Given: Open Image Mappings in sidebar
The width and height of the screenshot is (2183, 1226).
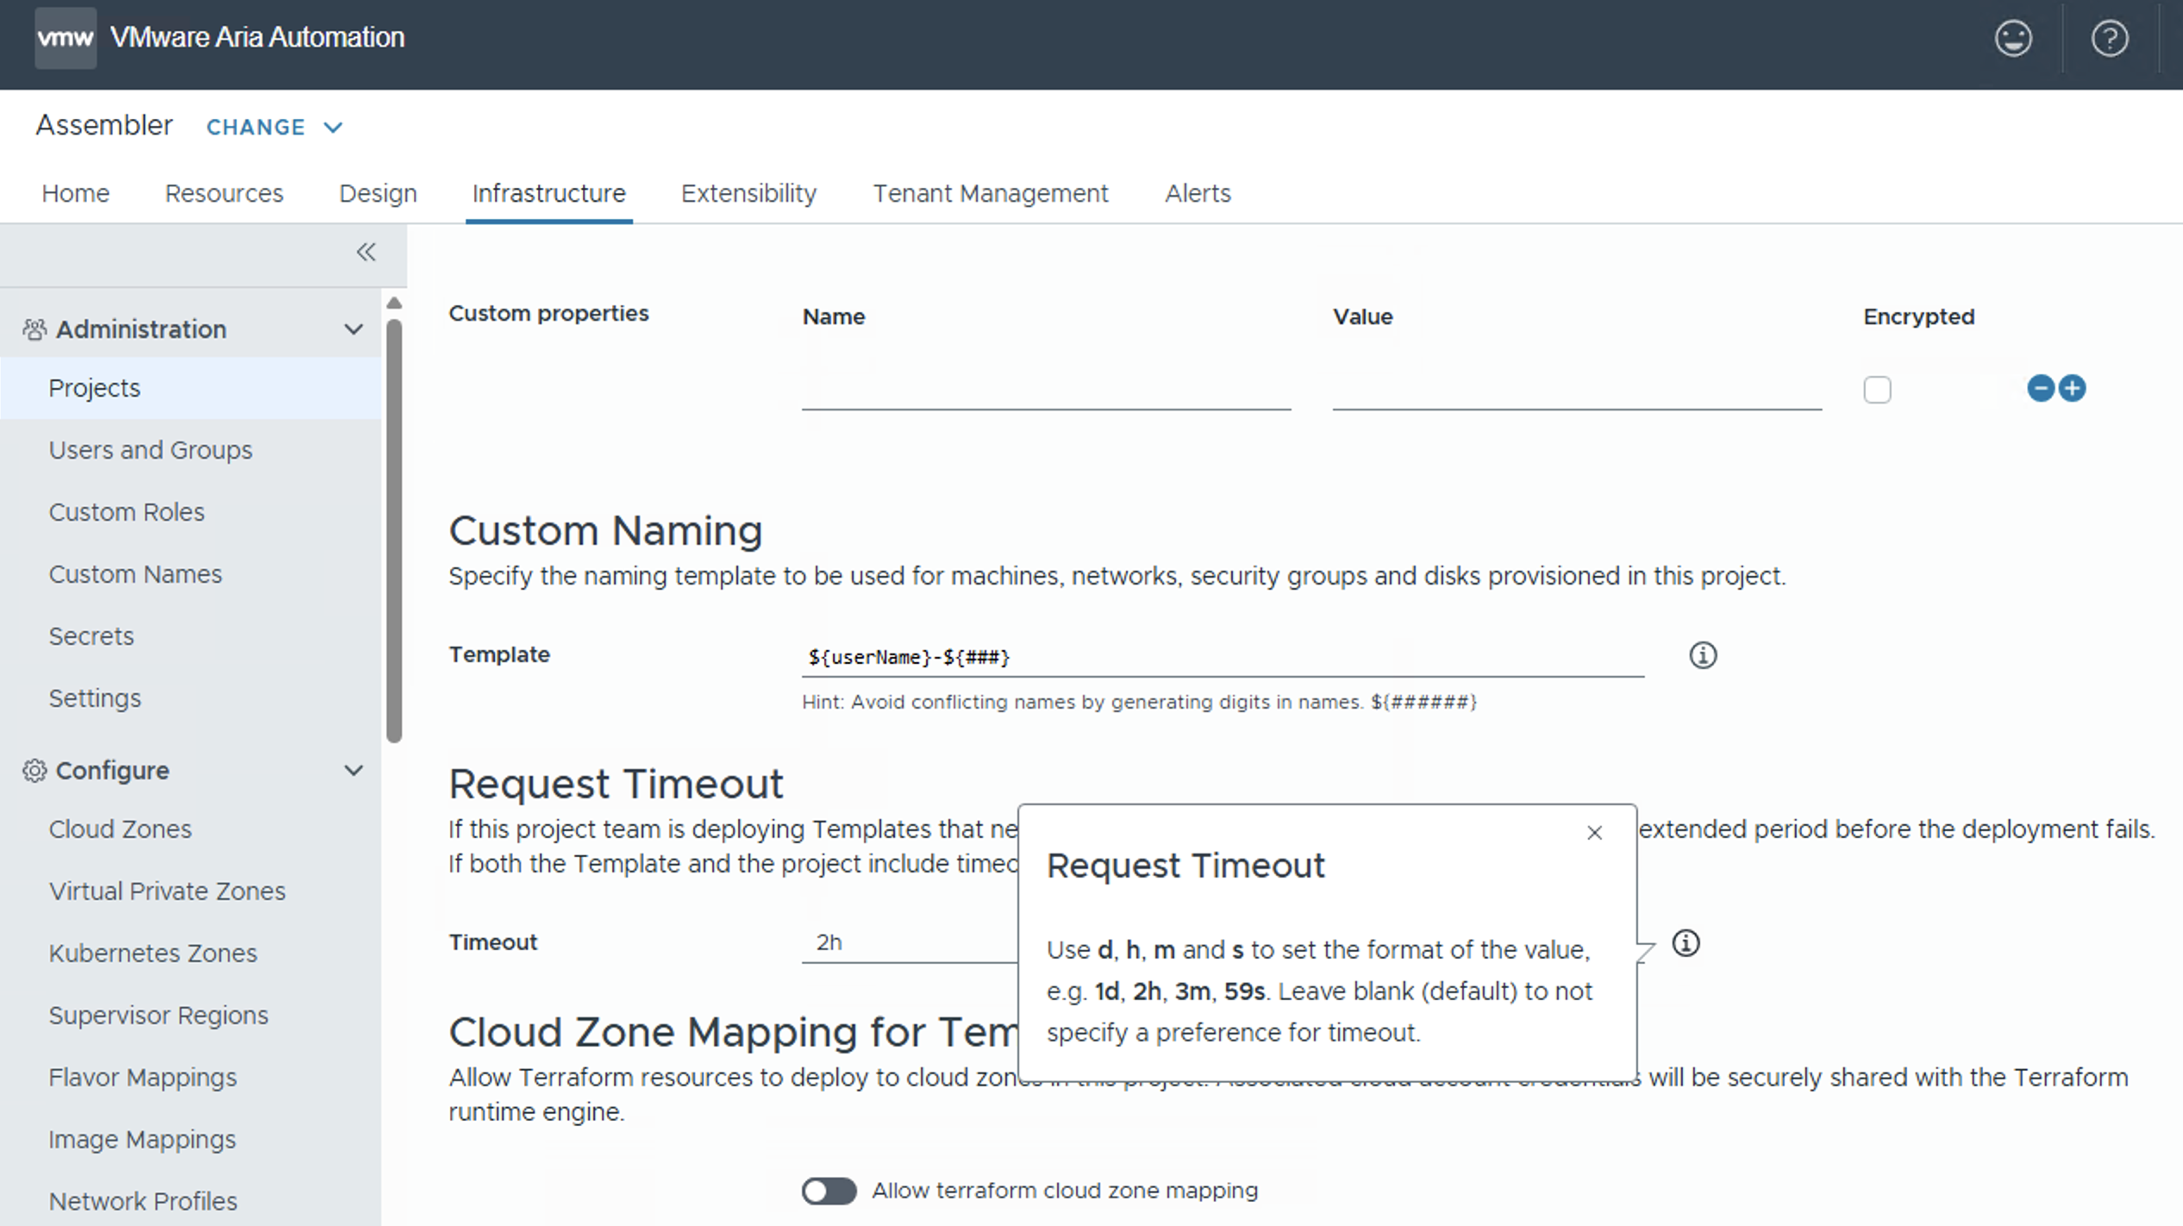Looking at the screenshot, I should coord(142,1140).
